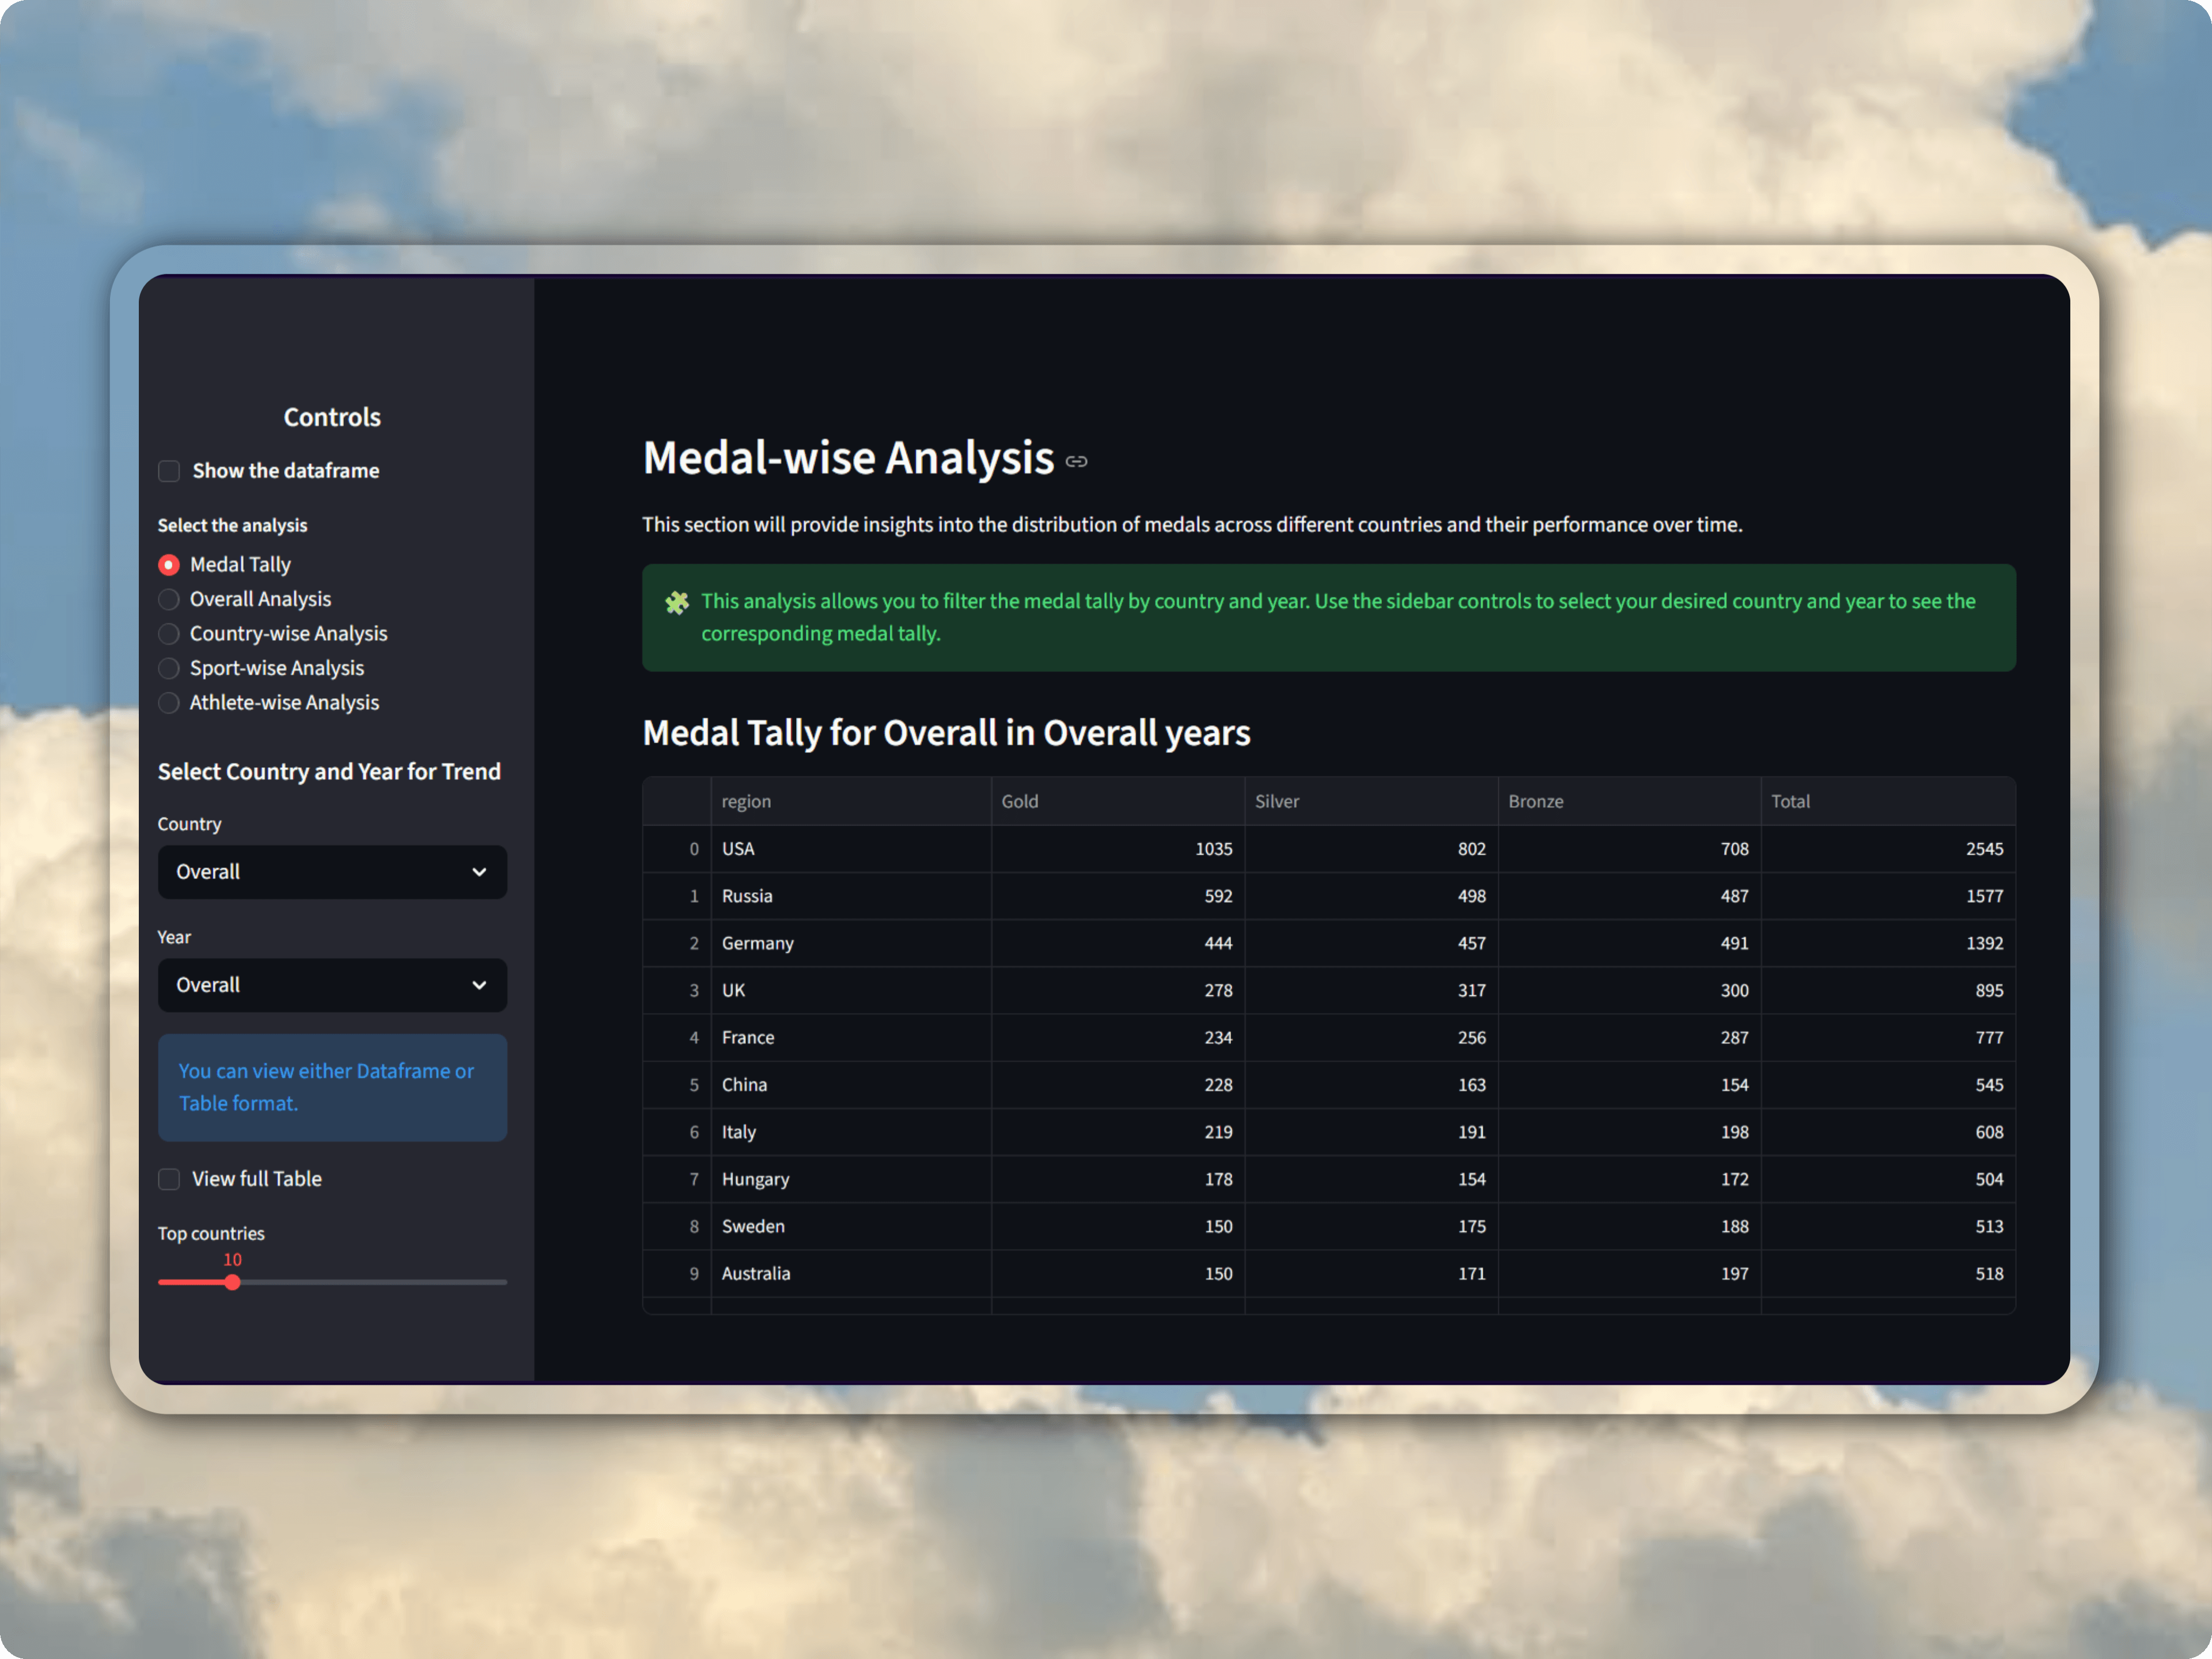Select the Medal Tally radio option
The height and width of the screenshot is (1659, 2212).
point(169,565)
